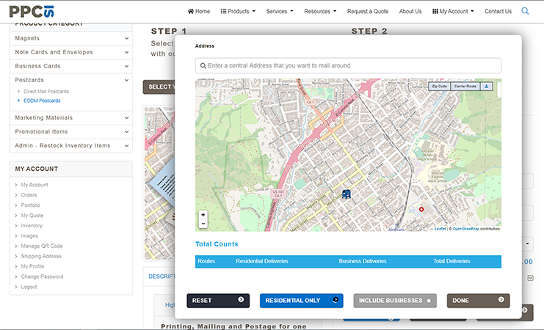Screen dimensions: 544x330
Task: Click the Done button
Action: coord(478,301)
